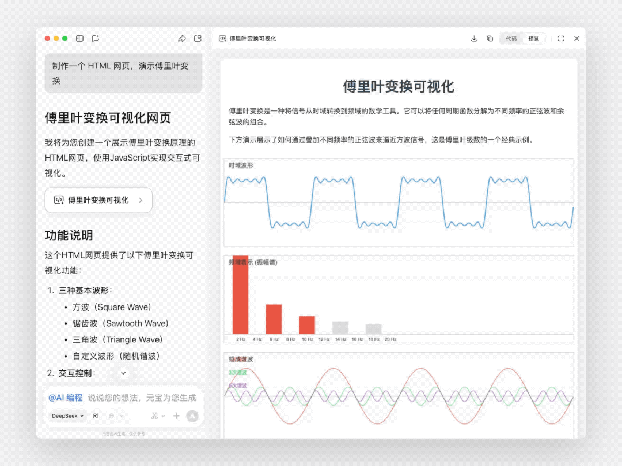Copy the artifact using the copy icon

(x=490, y=39)
